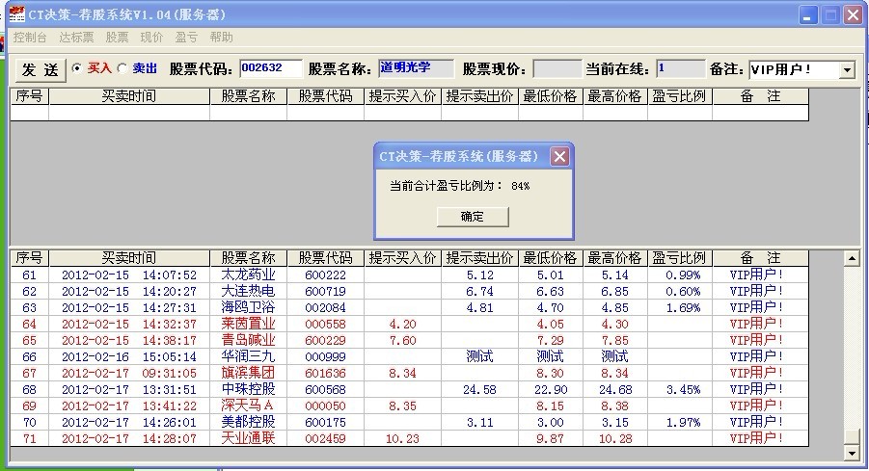Click the empty 股票现价 field

(557, 68)
